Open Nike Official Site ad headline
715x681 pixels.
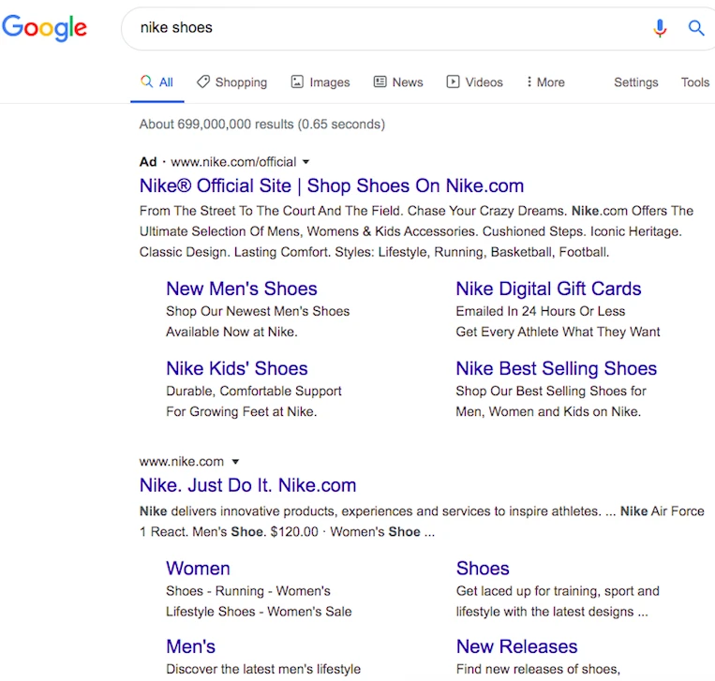pyautogui.click(x=332, y=186)
